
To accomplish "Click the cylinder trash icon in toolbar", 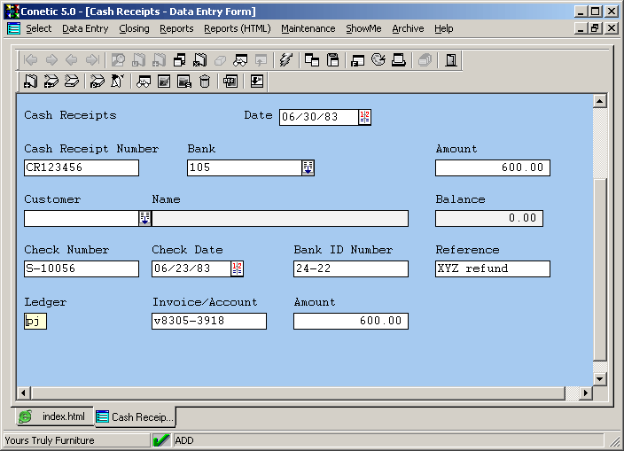I will pos(205,82).
